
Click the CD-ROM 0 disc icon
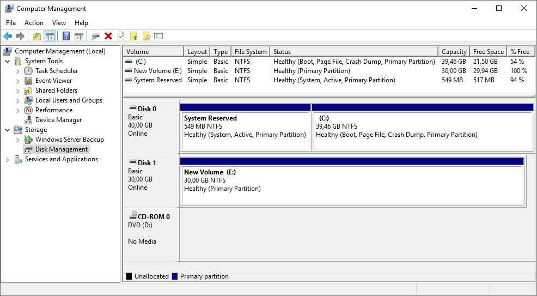pos(133,215)
